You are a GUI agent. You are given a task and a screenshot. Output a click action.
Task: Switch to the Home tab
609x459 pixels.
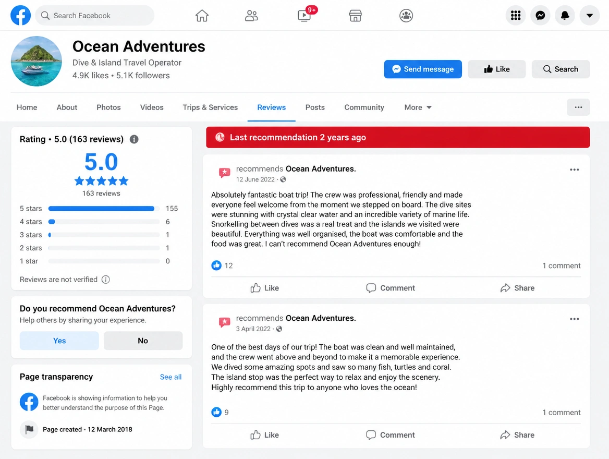pyautogui.click(x=27, y=107)
